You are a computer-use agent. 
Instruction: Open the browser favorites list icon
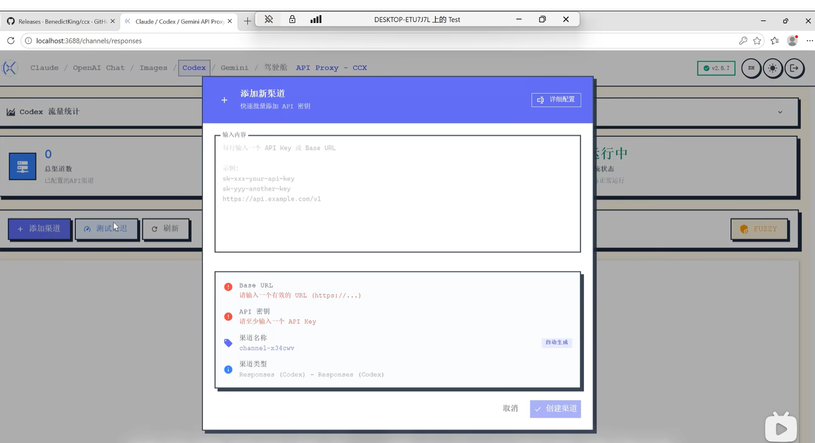774,41
